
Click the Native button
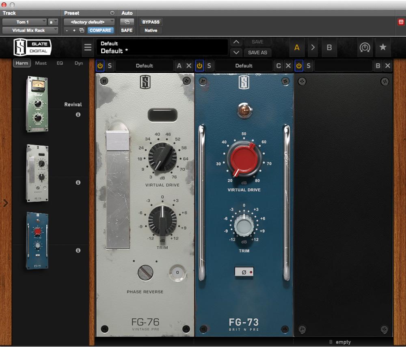pos(151,30)
